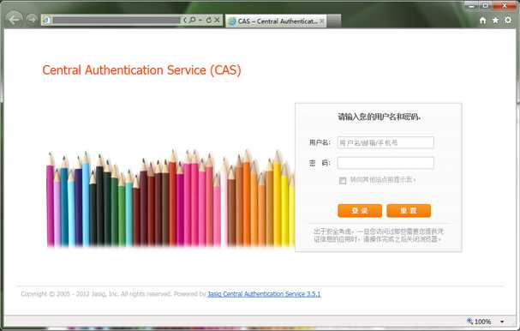Screen dimensions: 520x331
Task: Maximize the browser window
Action: (485, 6)
